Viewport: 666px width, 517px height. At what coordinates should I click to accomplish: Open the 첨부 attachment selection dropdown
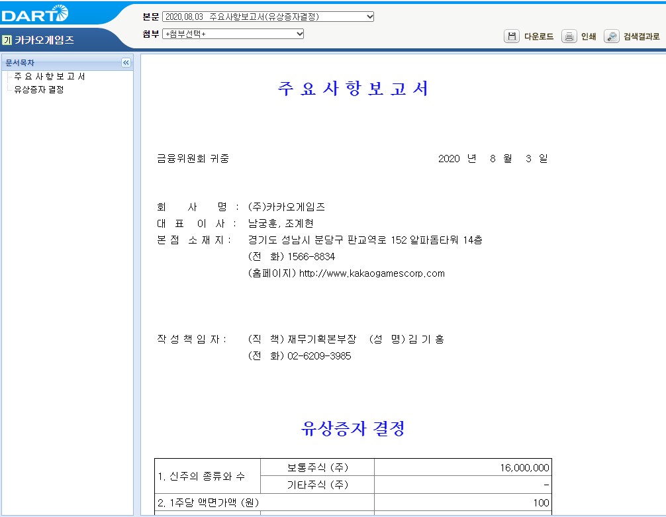(x=233, y=34)
